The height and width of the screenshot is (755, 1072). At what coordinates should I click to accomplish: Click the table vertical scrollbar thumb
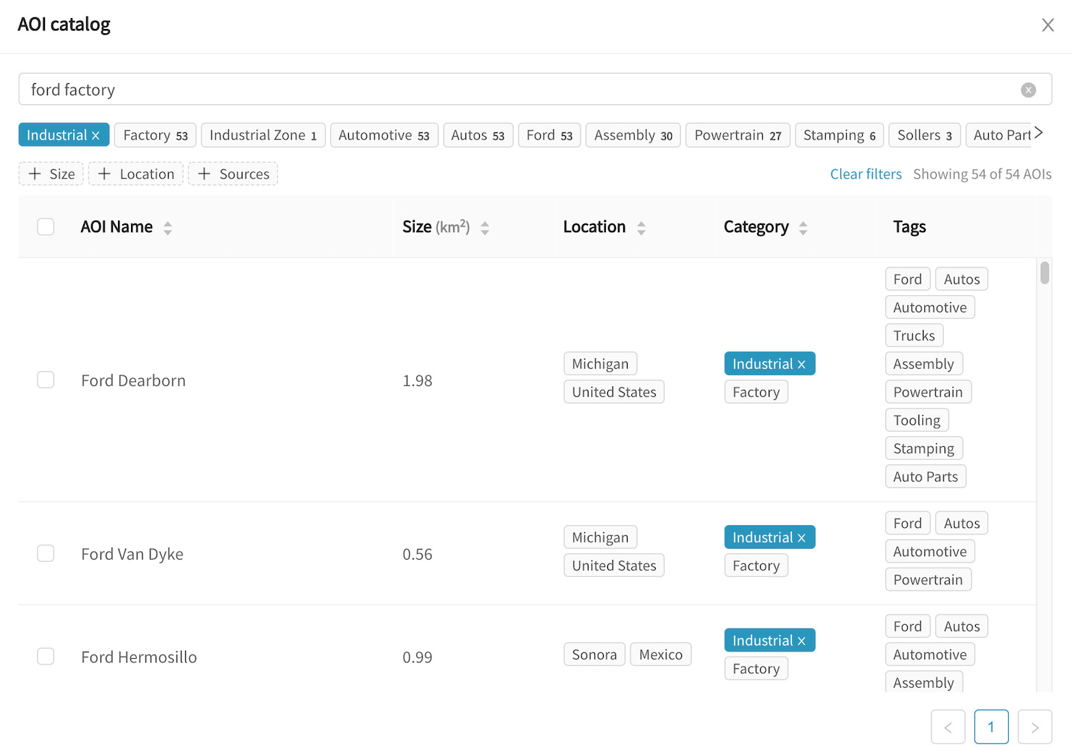coord(1044,273)
